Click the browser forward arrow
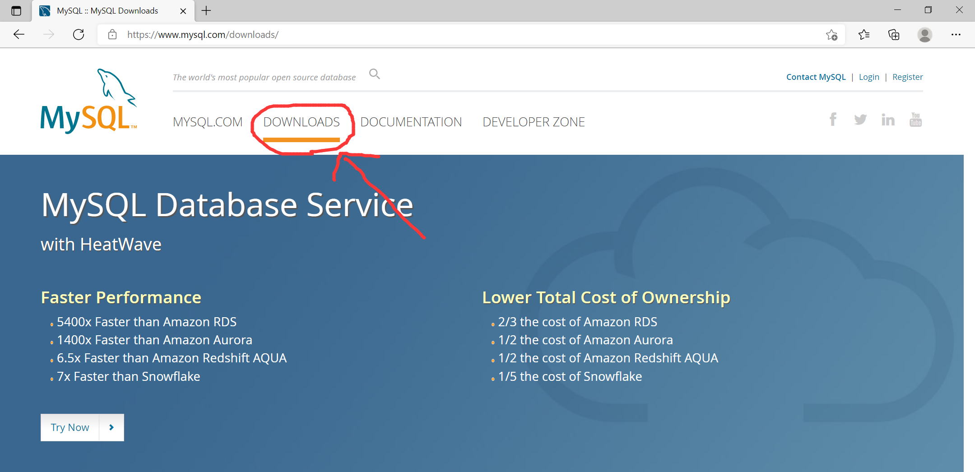The height and width of the screenshot is (472, 975). (x=49, y=34)
